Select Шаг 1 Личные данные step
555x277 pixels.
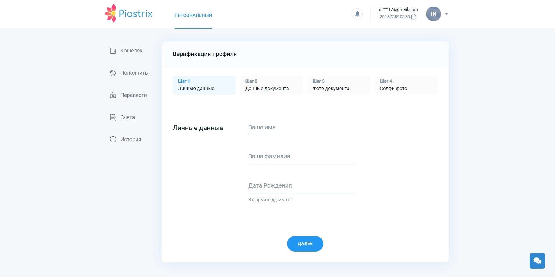click(x=204, y=85)
